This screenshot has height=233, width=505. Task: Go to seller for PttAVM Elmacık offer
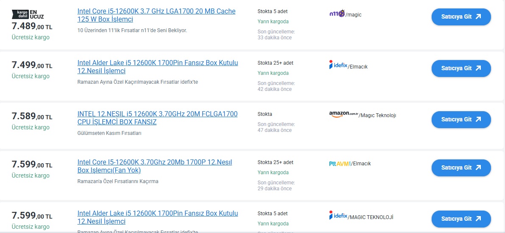[461, 167]
